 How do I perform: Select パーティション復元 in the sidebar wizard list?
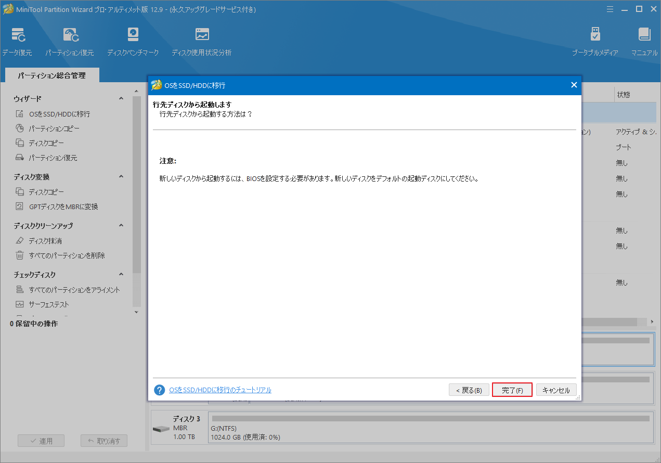(x=53, y=158)
